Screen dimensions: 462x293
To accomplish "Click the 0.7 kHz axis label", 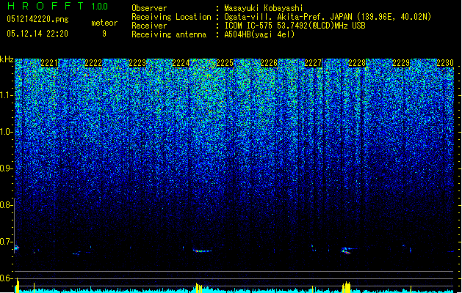I will pyautogui.click(x=6, y=242).
